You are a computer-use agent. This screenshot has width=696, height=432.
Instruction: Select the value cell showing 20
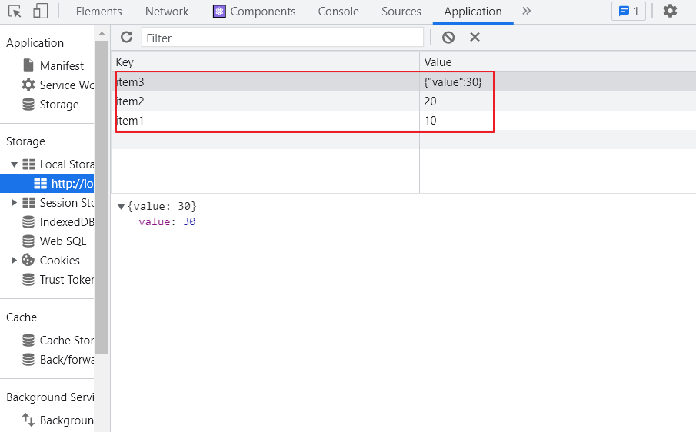click(558, 101)
